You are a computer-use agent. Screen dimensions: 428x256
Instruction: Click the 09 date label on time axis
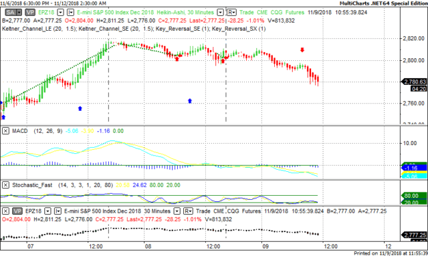[x=265, y=247]
